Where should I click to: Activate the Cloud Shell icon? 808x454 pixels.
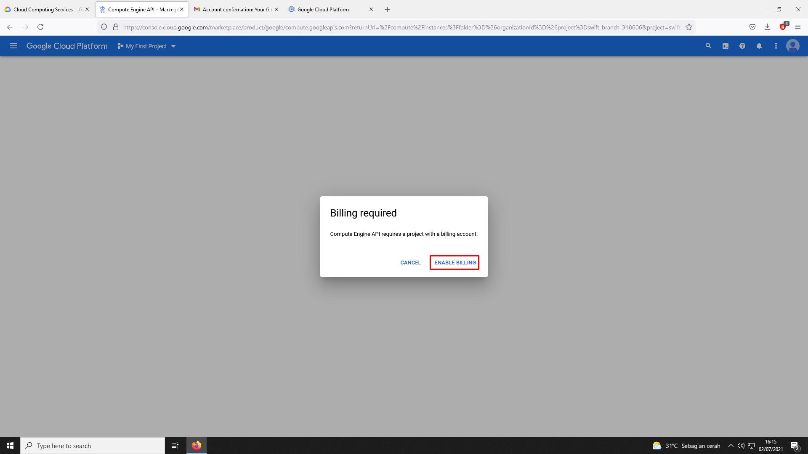(x=726, y=46)
